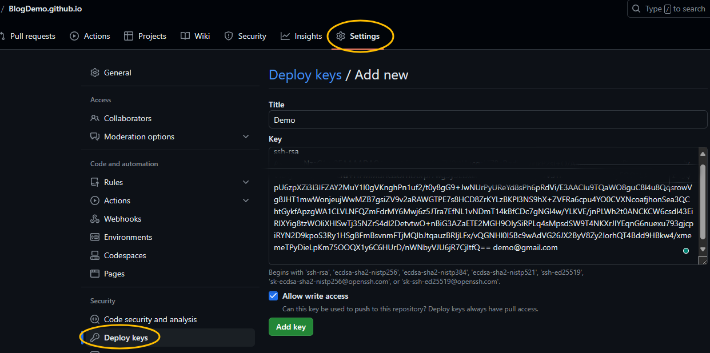The width and height of the screenshot is (710, 353).
Task: Click into the Title input field
Action: 486,120
